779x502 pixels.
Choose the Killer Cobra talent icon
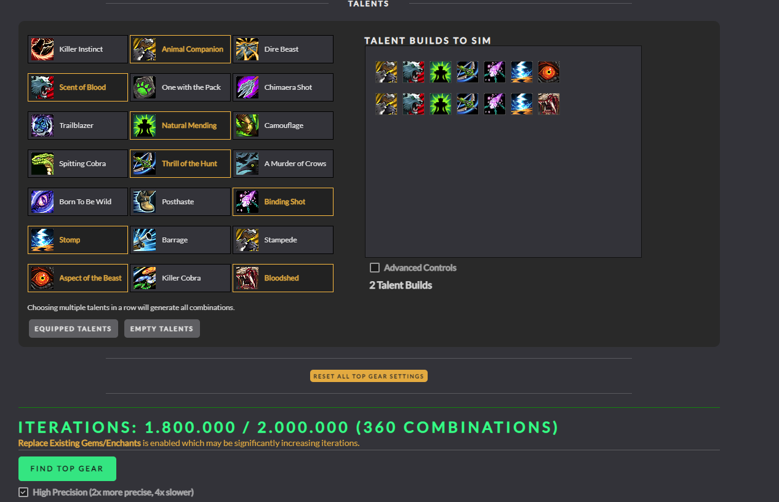tap(145, 278)
